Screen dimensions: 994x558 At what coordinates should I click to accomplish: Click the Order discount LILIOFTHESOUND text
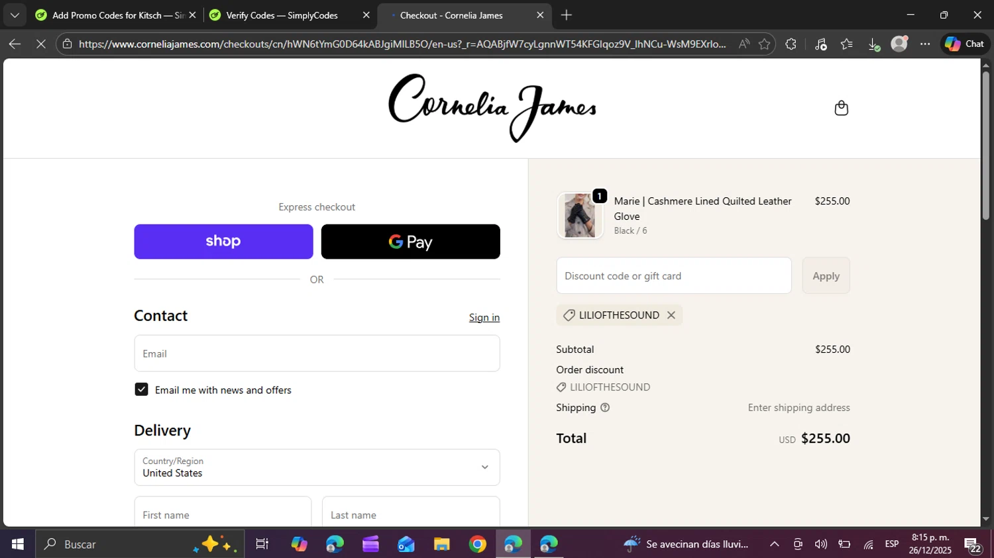click(x=610, y=387)
